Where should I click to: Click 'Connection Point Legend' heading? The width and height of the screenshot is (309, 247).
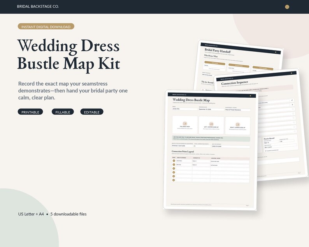[x=183, y=151]
